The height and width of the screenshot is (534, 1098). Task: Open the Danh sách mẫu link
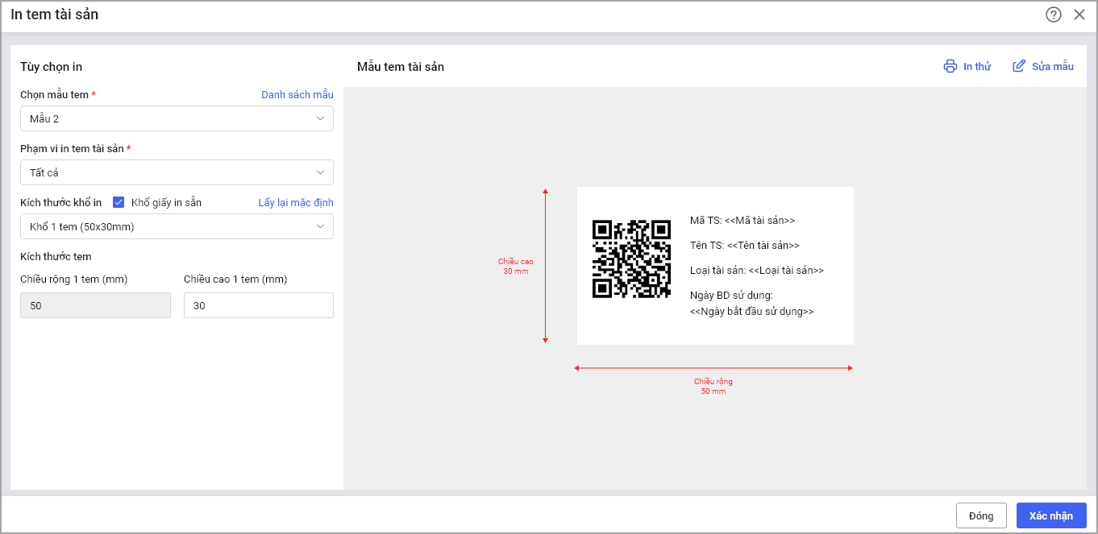pos(297,94)
